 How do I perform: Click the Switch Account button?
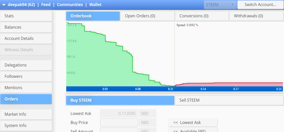[x=260, y=5]
